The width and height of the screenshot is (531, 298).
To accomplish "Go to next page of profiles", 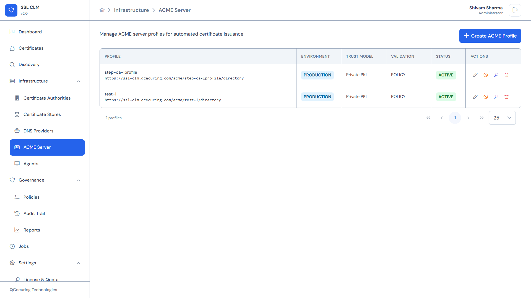I will click(468, 118).
